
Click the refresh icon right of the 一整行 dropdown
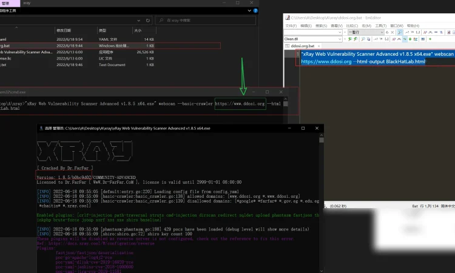tap(387, 32)
